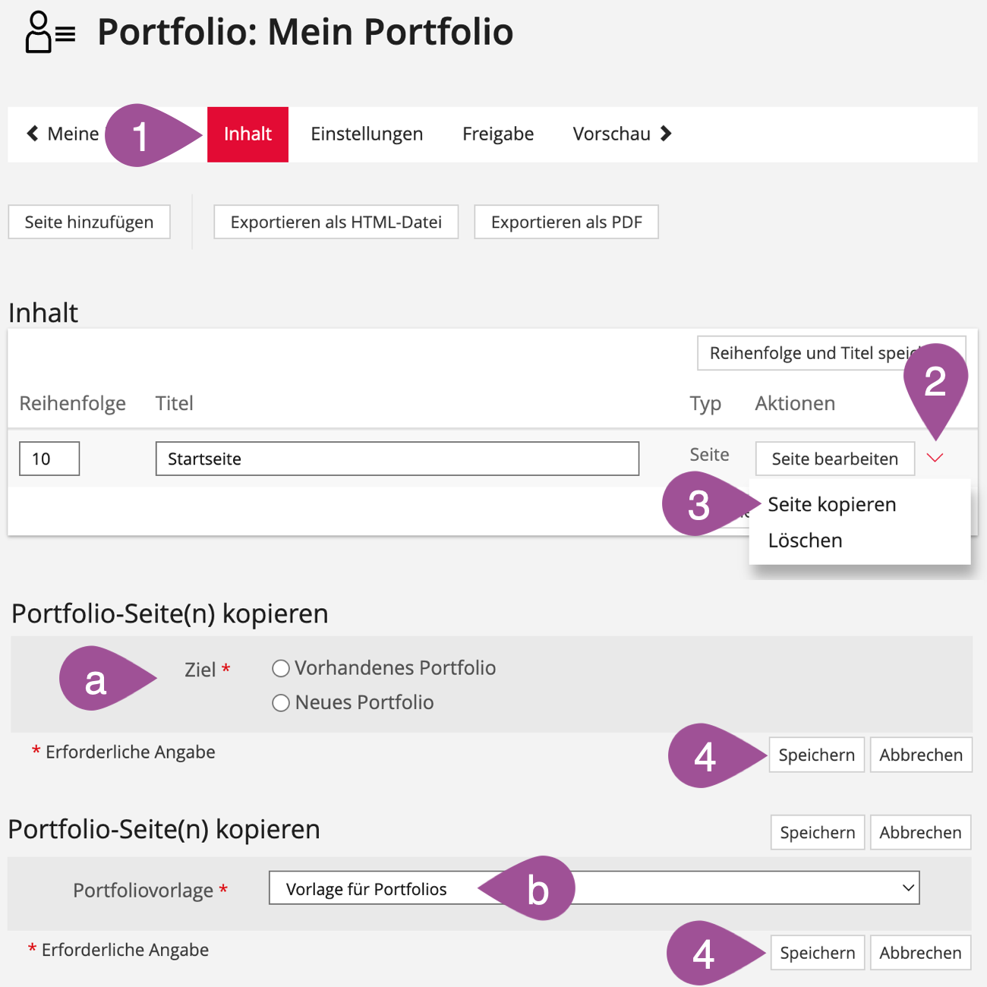The height and width of the screenshot is (987, 987).
Task: Click the Seite bearbeiten button
Action: pos(834,459)
